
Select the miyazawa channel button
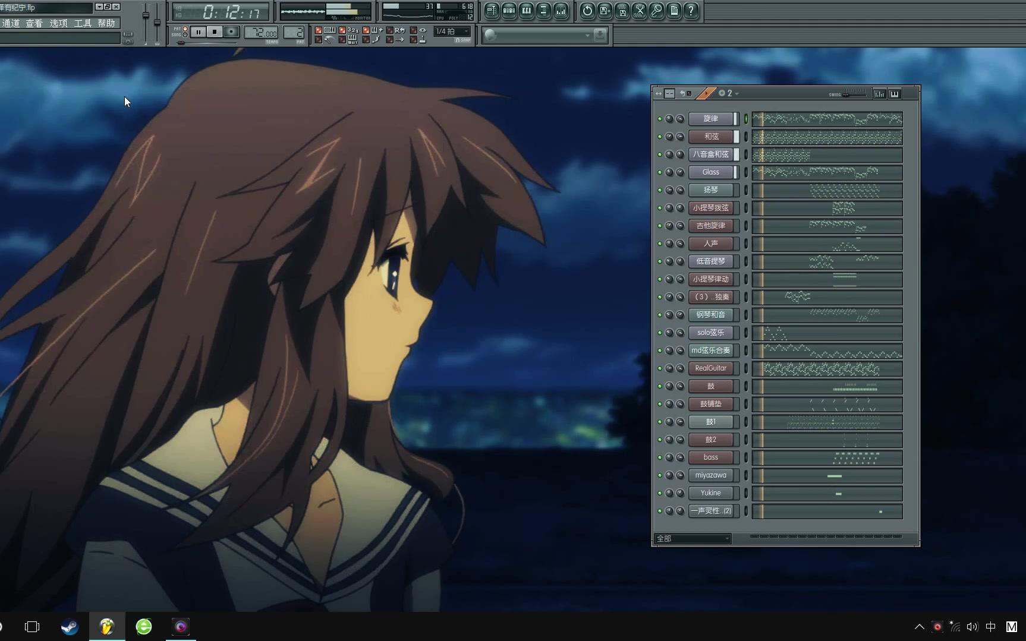711,475
